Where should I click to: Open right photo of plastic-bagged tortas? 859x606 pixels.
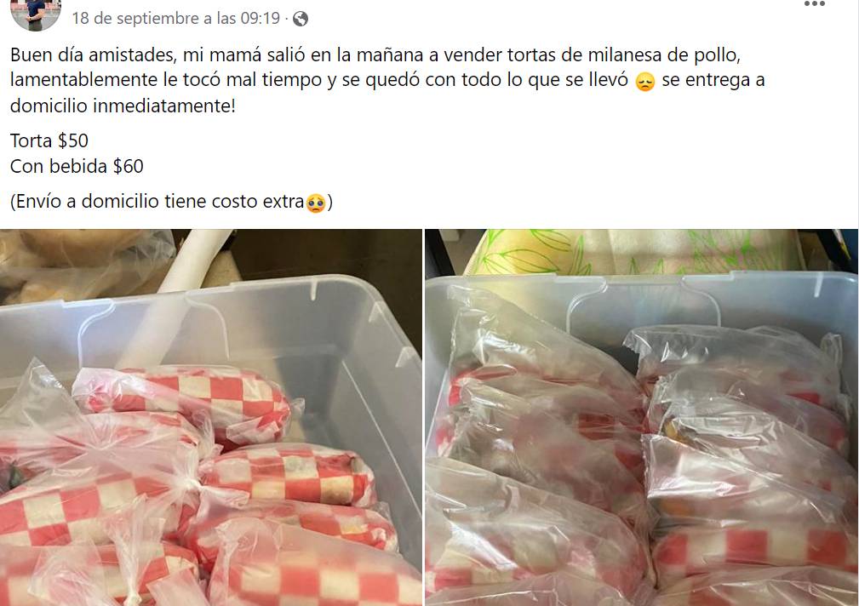(x=642, y=418)
